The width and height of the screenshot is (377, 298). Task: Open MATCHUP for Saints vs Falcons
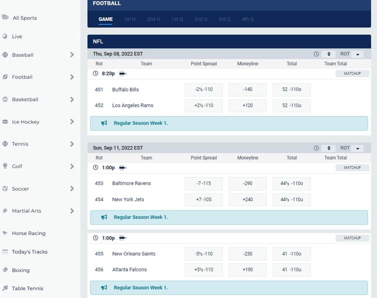352,238
